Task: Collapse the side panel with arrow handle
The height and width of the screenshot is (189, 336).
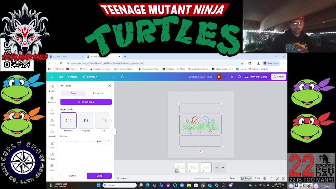Action: [114, 131]
